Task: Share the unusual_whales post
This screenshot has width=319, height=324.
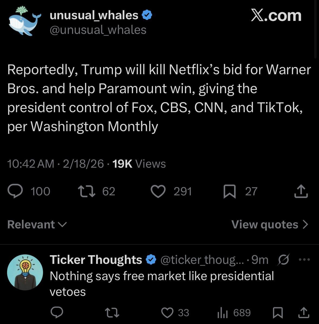Action: pyautogui.click(x=301, y=191)
